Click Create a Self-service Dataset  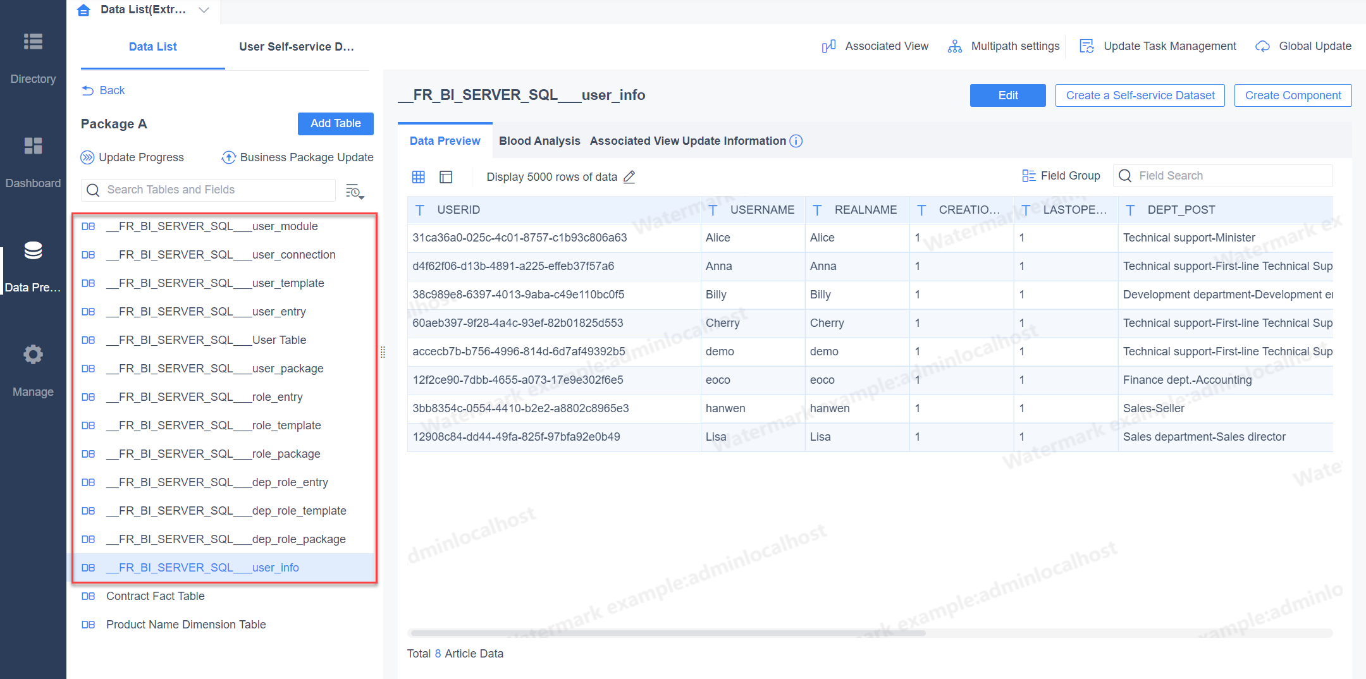point(1140,95)
